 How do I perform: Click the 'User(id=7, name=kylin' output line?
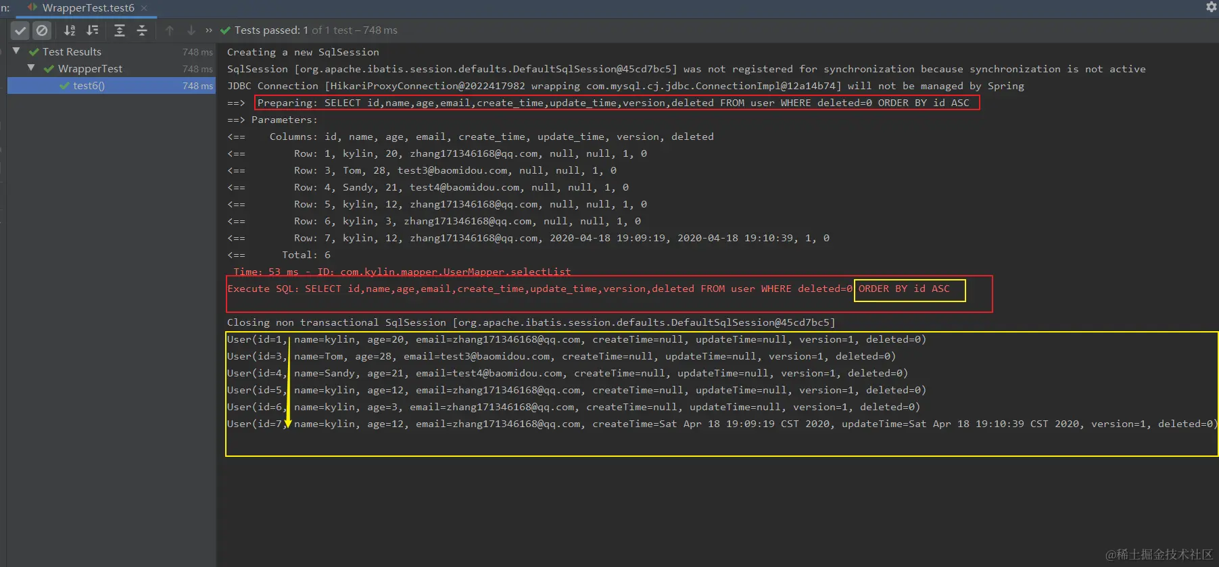722,424
